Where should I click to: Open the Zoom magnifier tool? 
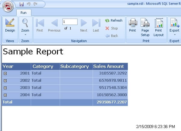pyautogui.click(x=25, y=23)
